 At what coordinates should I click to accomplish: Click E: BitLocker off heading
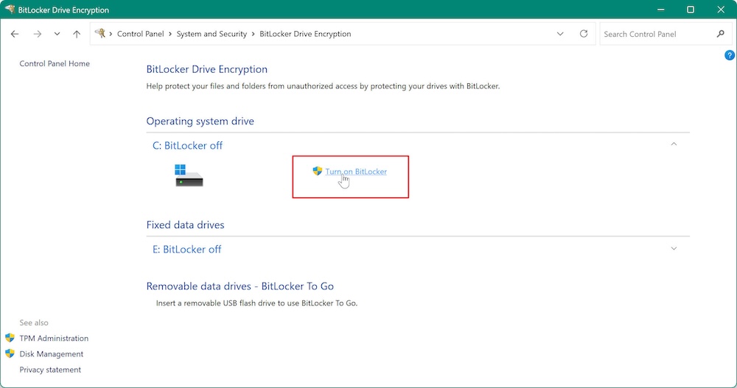pyautogui.click(x=186, y=250)
